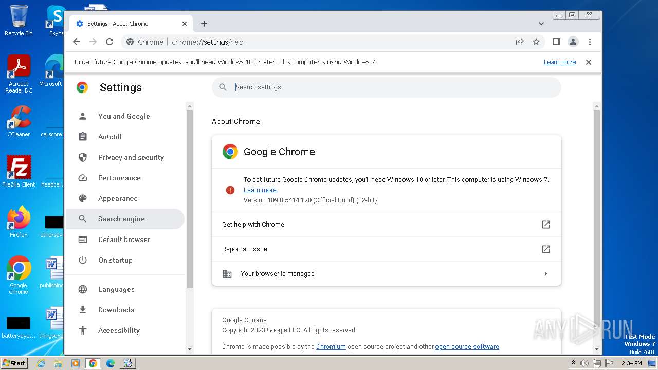Click the Autofill clipboard icon
This screenshot has width=658, height=370.
(83, 137)
